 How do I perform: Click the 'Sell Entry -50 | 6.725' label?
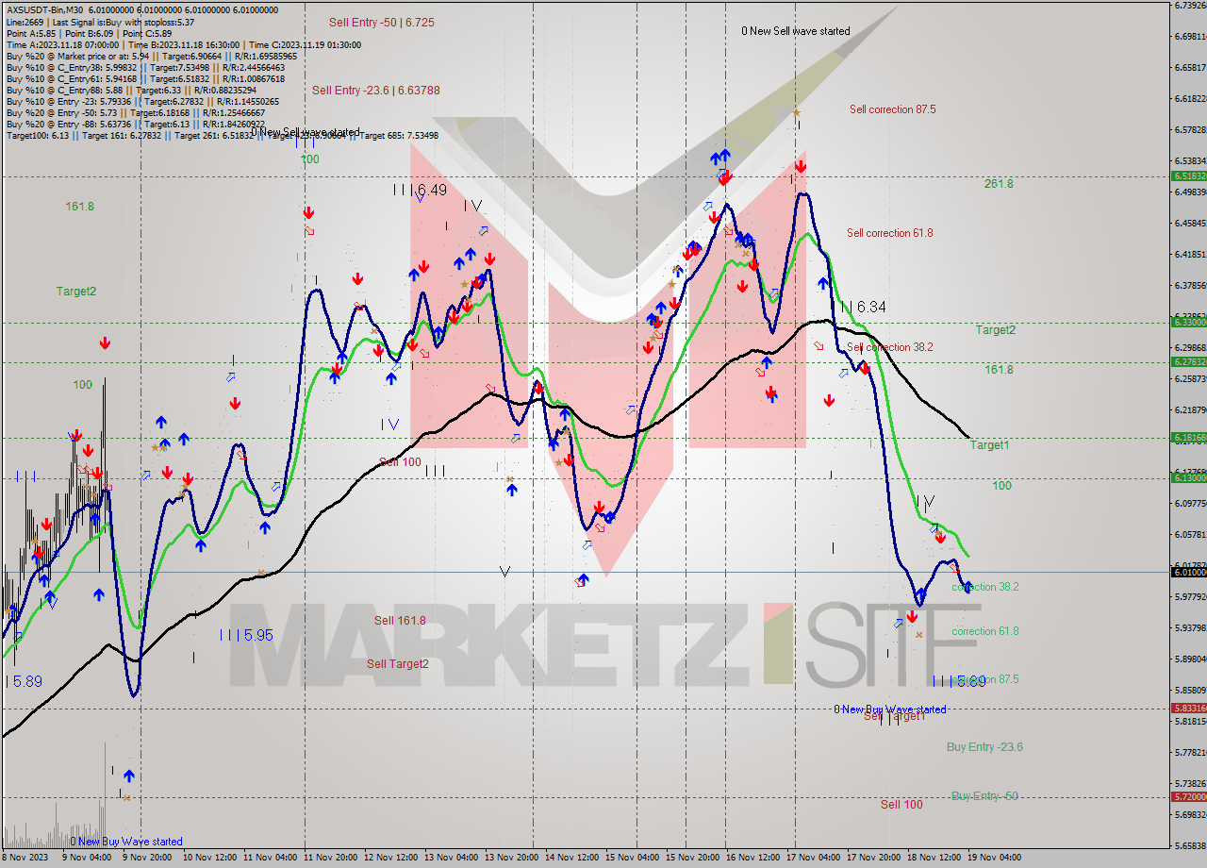pyautogui.click(x=382, y=22)
